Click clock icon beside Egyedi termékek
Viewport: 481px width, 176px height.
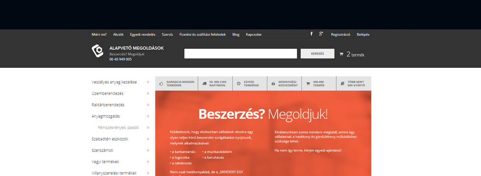pos(239,83)
